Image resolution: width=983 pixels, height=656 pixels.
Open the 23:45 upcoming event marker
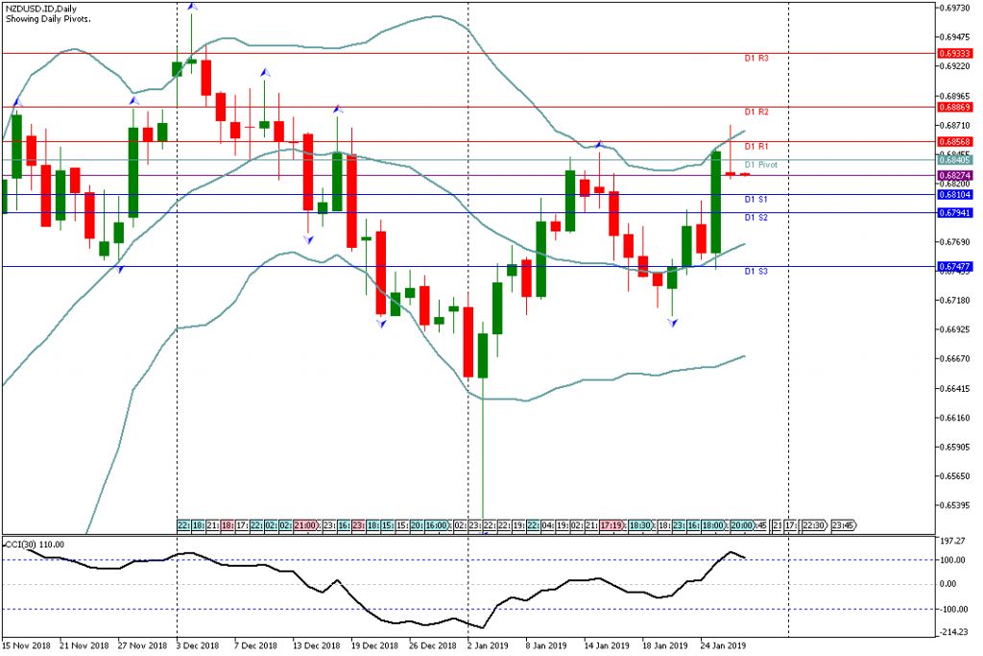pos(844,525)
